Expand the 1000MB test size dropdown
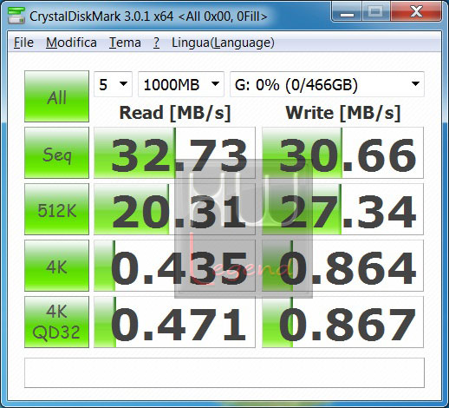 [181, 84]
